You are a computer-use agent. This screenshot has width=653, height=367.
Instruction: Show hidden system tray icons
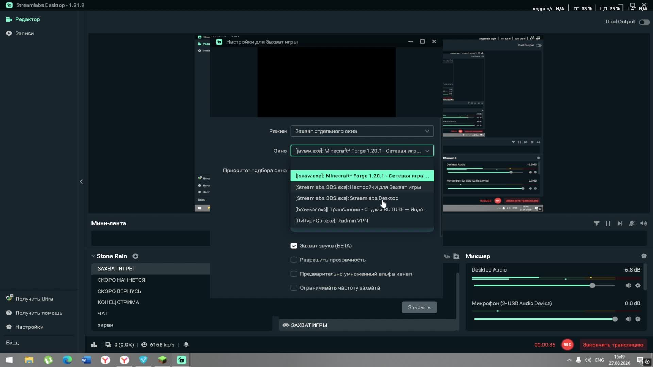(x=569, y=360)
